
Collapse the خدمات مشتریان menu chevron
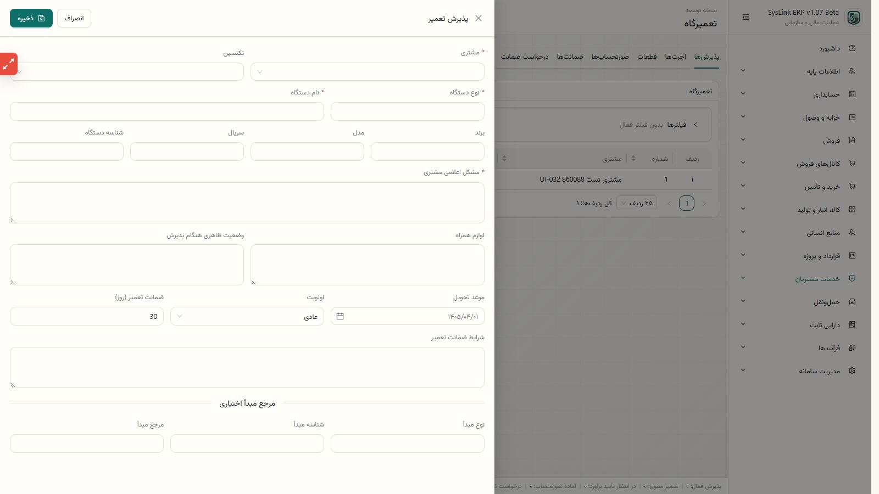(x=743, y=278)
